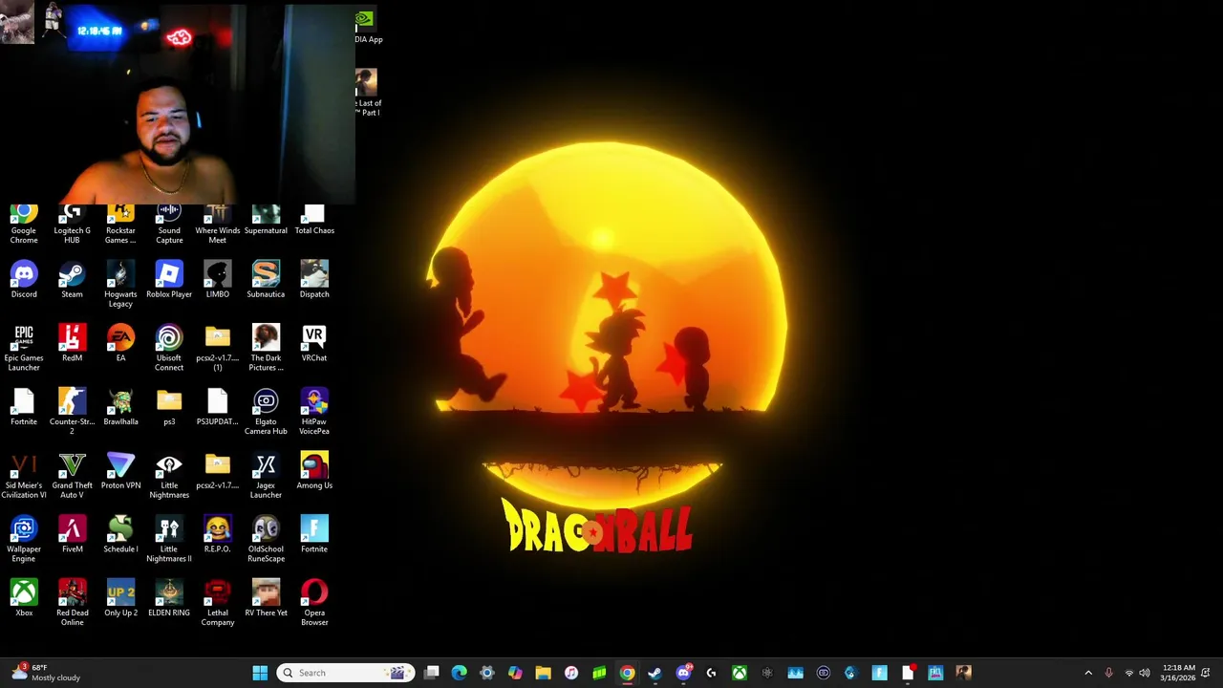Screen dimensions: 1223x688
Task: Open Google Chrome desktop shortcut
Action: point(24,225)
